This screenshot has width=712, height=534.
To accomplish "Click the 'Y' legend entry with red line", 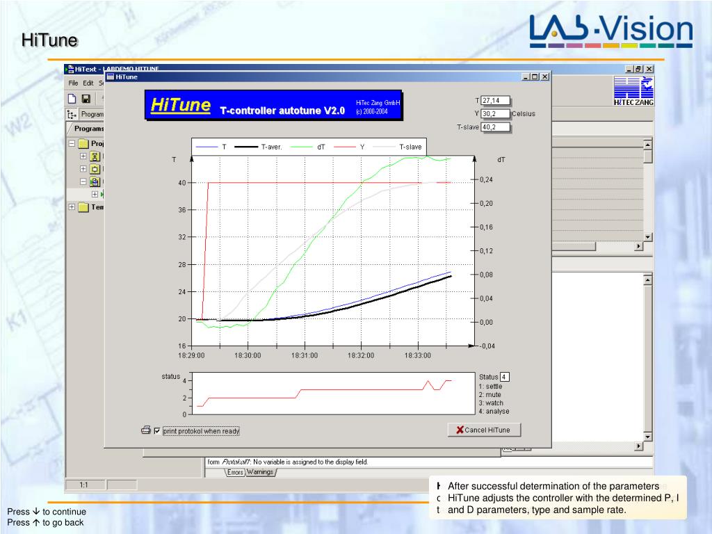I will click(349, 147).
